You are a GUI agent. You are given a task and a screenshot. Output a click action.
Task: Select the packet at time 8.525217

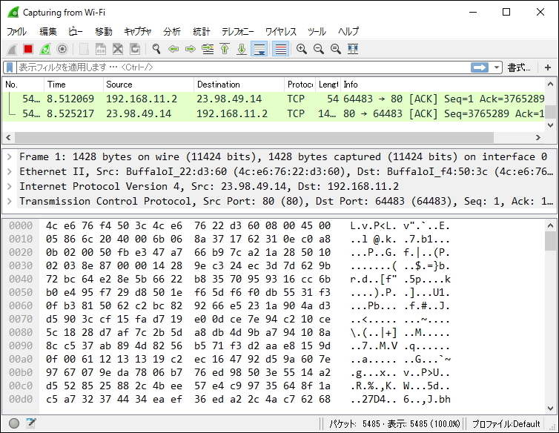click(x=274, y=113)
